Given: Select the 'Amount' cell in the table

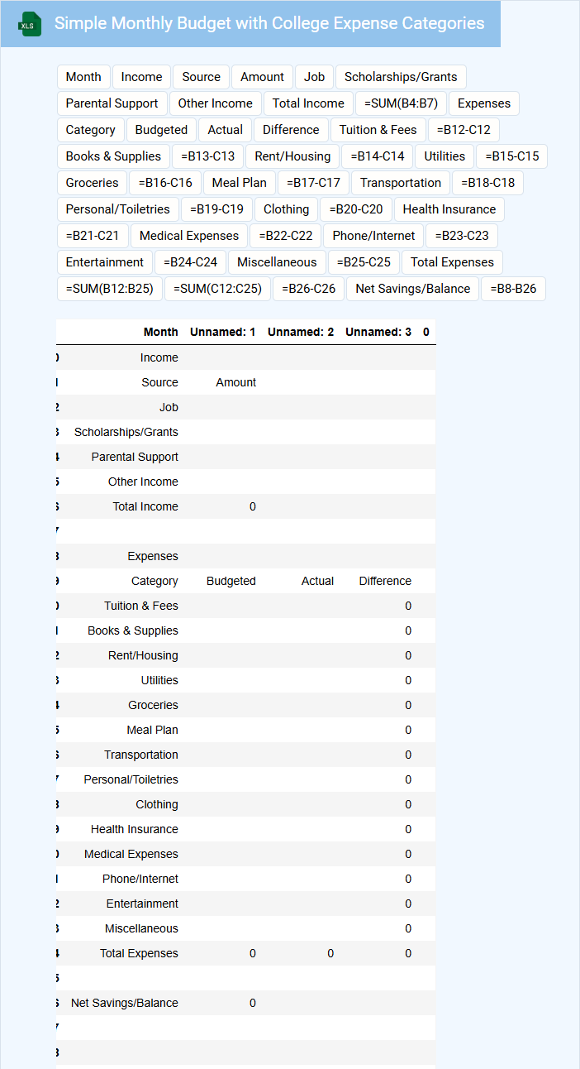Looking at the screenshot, I should tap(236, 382).
